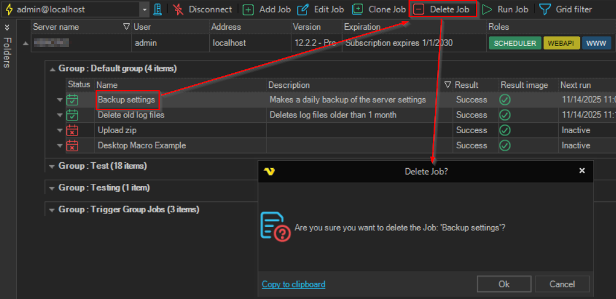This screenshot has height=299, width=616.
Task: Select the Delete old log files job
Action: coord(131,115)
